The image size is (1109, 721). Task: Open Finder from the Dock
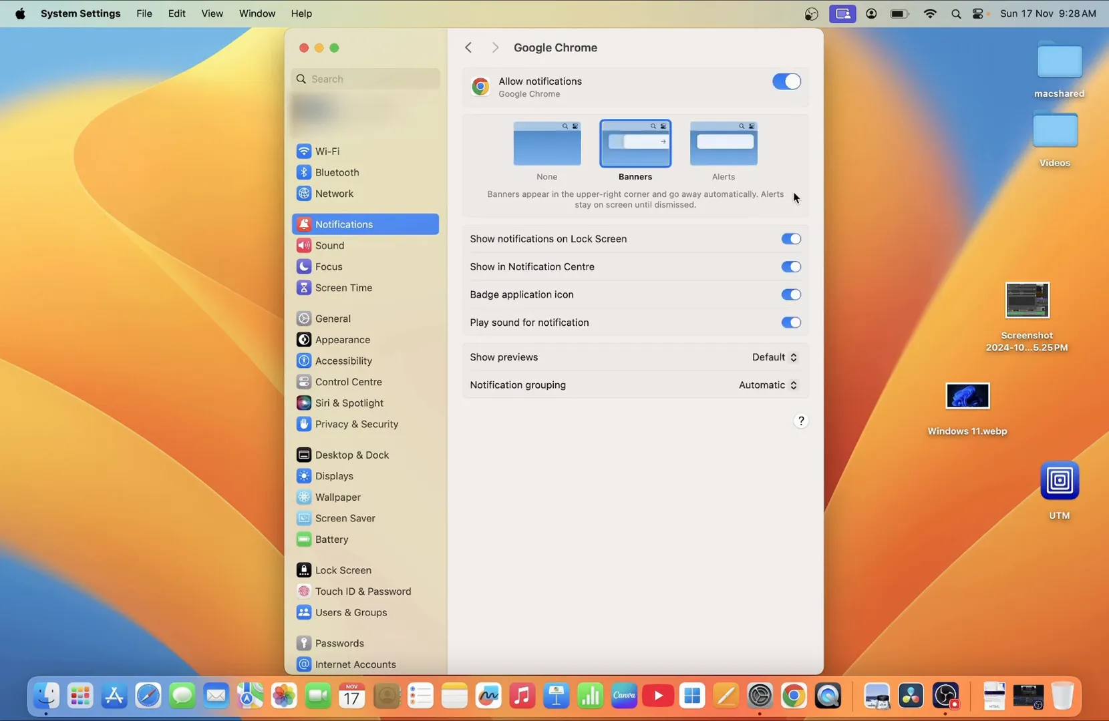(46, 696)
